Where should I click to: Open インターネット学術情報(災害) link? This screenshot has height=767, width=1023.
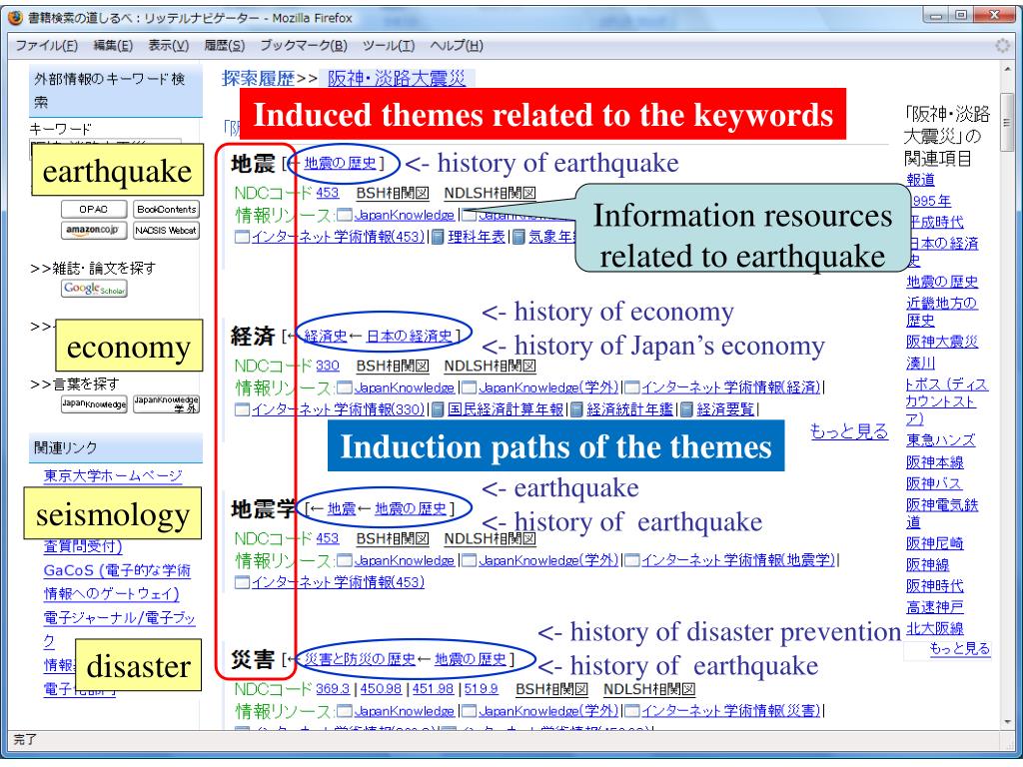click(x=730, y=711)
